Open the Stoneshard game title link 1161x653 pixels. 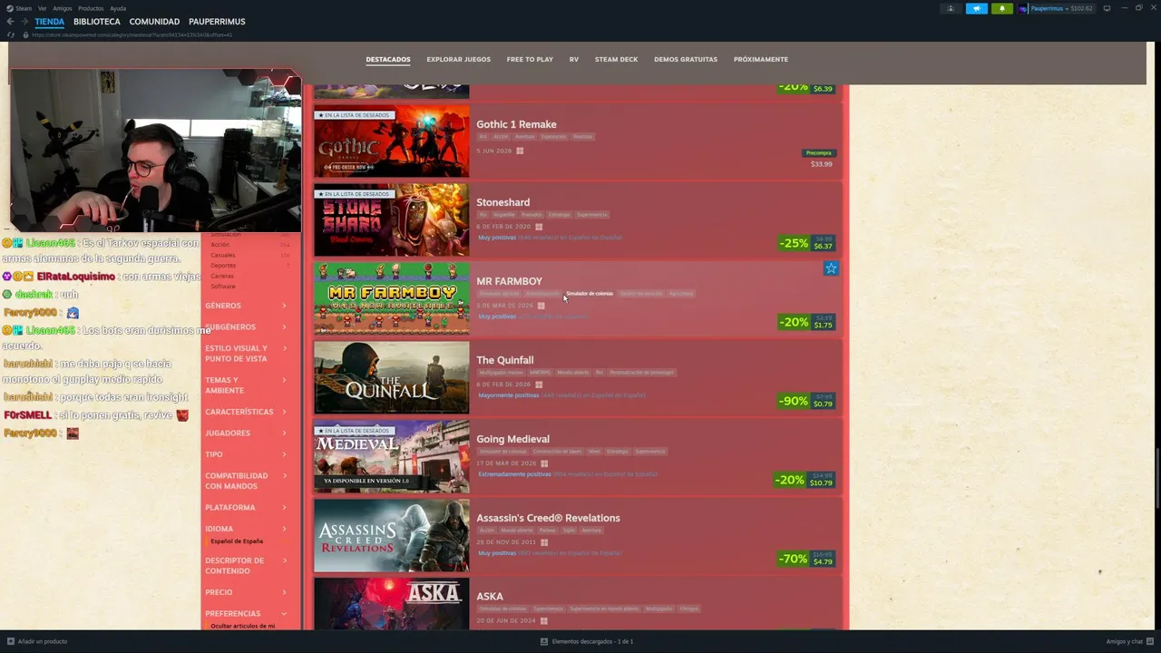pos(503,202)
